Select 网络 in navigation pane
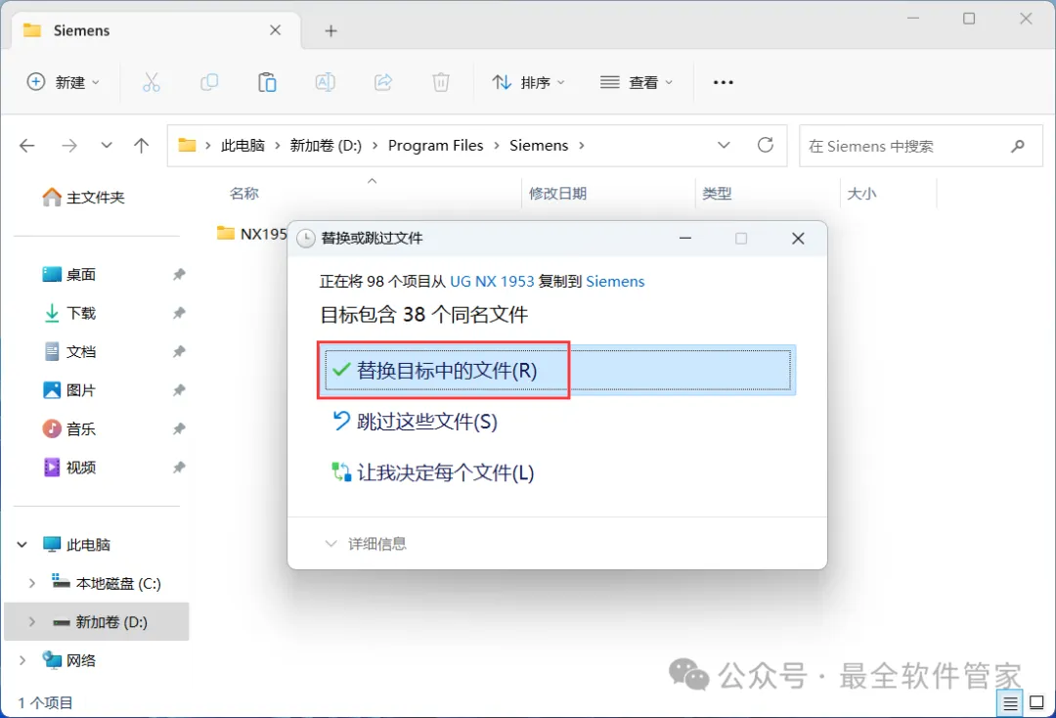This screenshot has width=1056, height=718. pos(69,660)
